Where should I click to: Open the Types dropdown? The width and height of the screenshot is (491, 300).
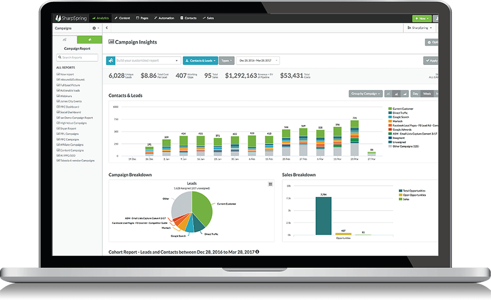[227, 60]
